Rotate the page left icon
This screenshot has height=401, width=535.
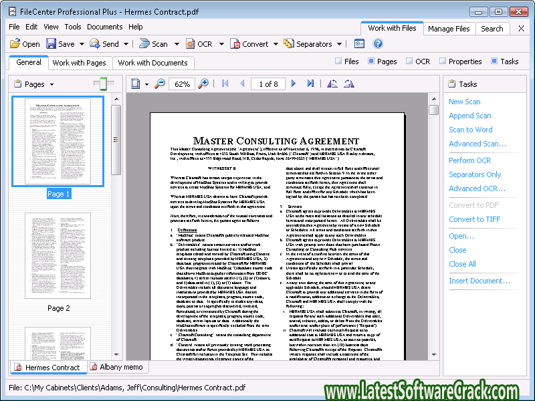(x=332, y=84)
